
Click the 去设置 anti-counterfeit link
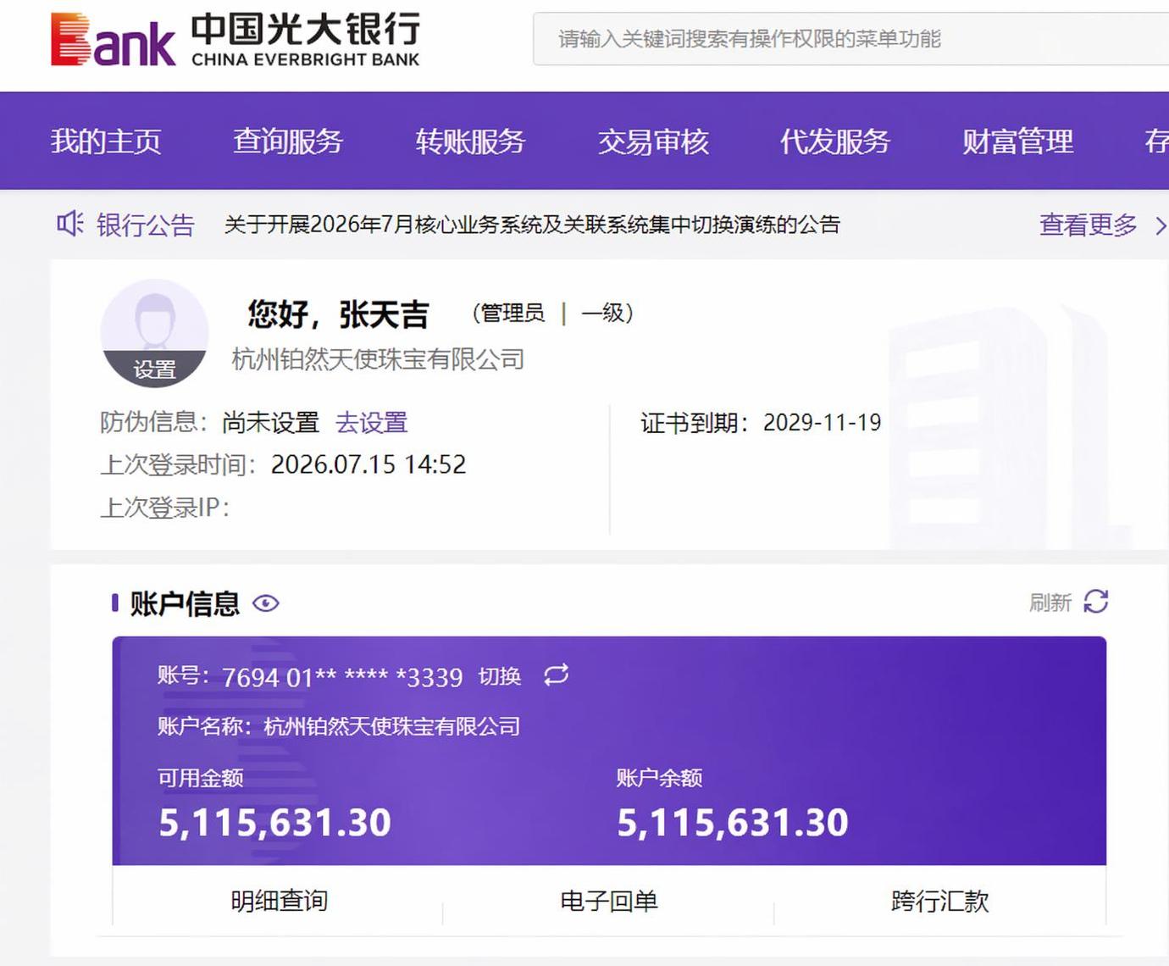371,422
